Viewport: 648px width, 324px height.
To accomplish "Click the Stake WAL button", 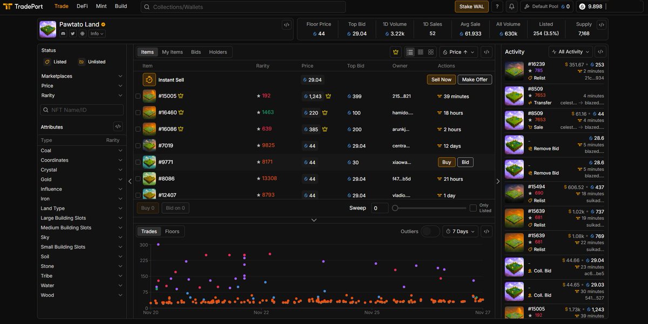I will coord(471,6).
